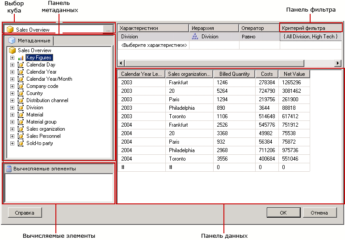Screen dimensions: 345x240
Task: Click the Sales Overview cube icon in tree
Action: pyautogui.click(x=13, y=50)
